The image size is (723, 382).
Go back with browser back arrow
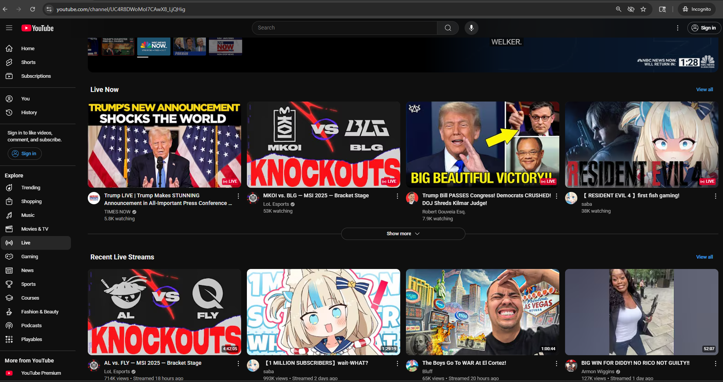(5, 9)
